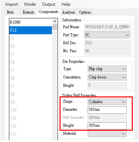Open the Import menu
The height and width of the screenshot is (142, 139).
(12, 4)
